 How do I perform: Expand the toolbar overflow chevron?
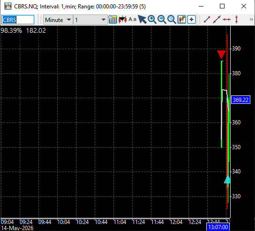[251, 20]
